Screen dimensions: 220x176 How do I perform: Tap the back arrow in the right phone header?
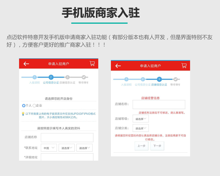118,66
